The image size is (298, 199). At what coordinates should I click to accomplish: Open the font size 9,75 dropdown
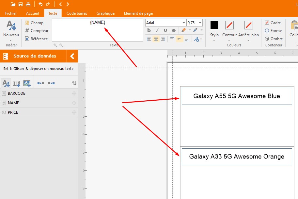point(200,23)
